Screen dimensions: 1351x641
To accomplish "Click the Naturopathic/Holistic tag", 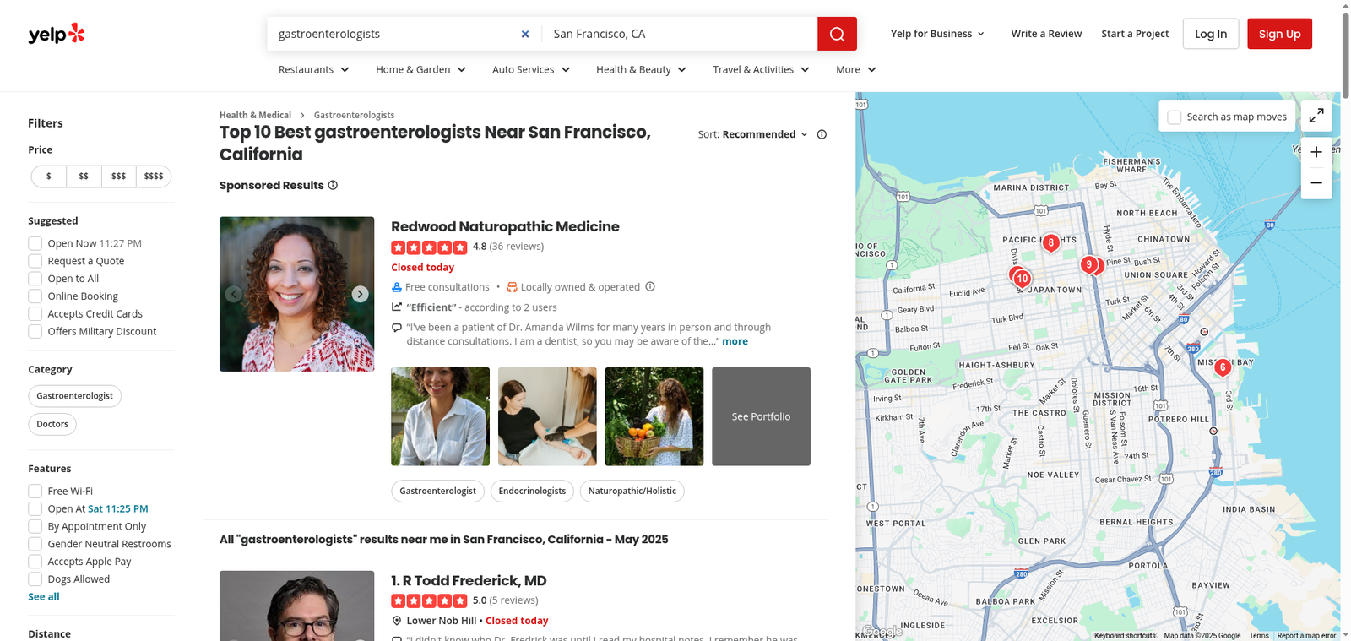I will coord(632,491).
